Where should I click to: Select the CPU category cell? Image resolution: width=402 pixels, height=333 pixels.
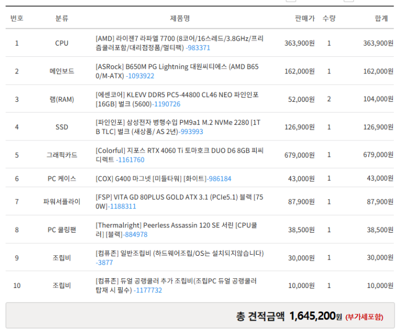62,43
